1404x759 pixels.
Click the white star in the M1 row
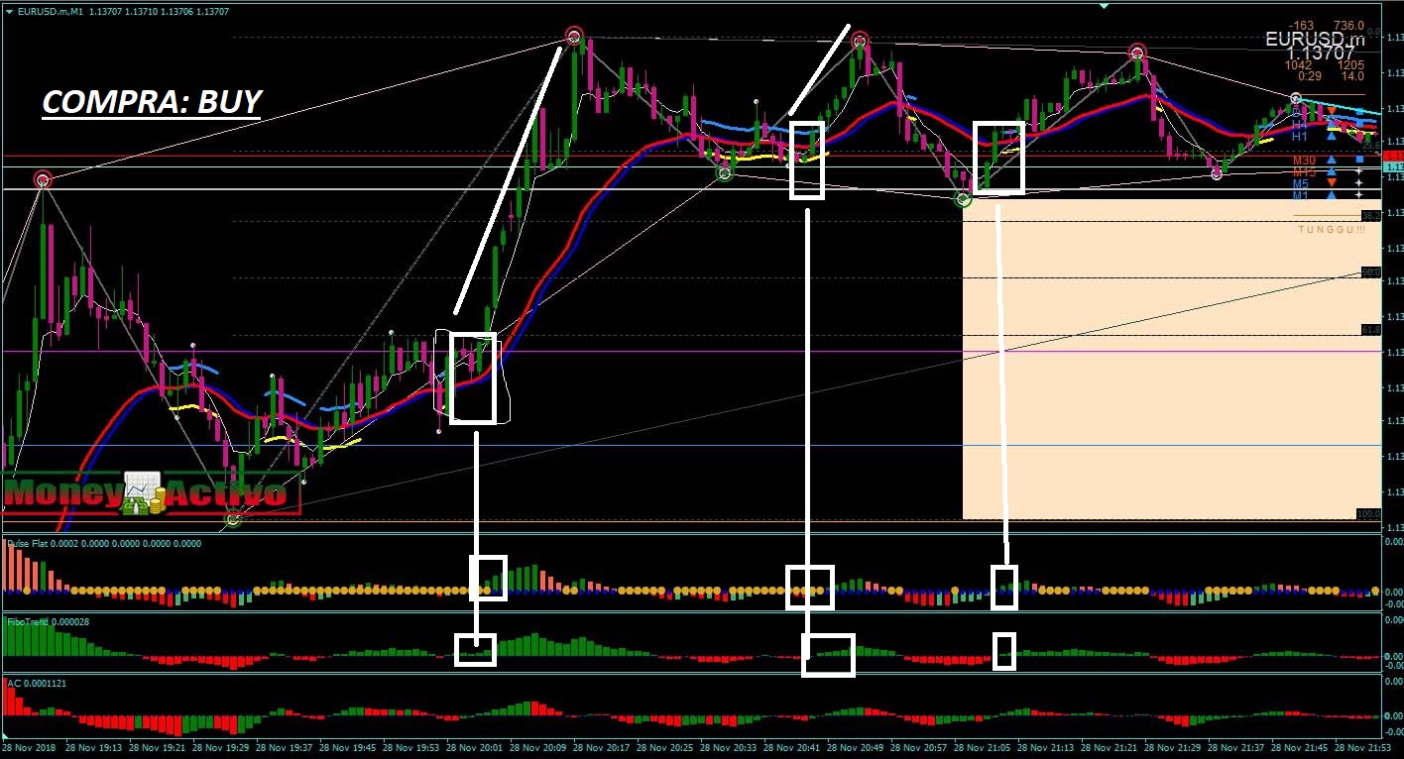tap(1359, 195)
